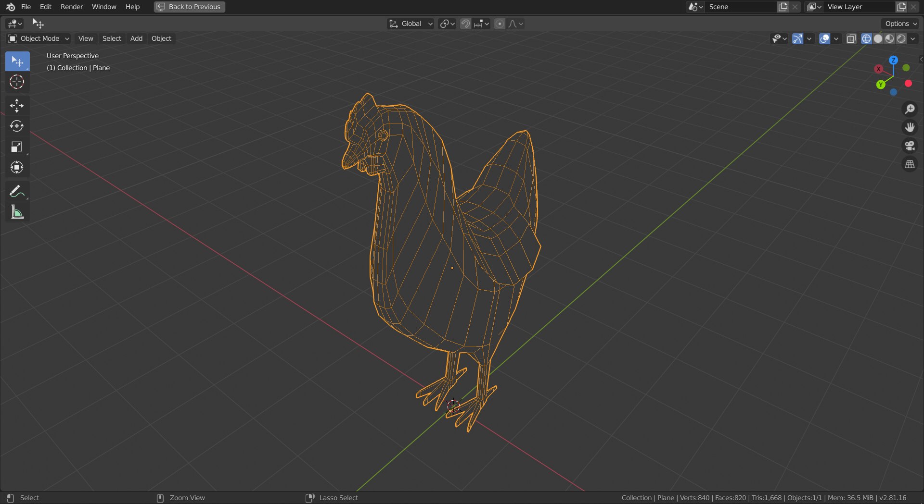Open the Render menu
924x504 pixels.
click(72, 7)
